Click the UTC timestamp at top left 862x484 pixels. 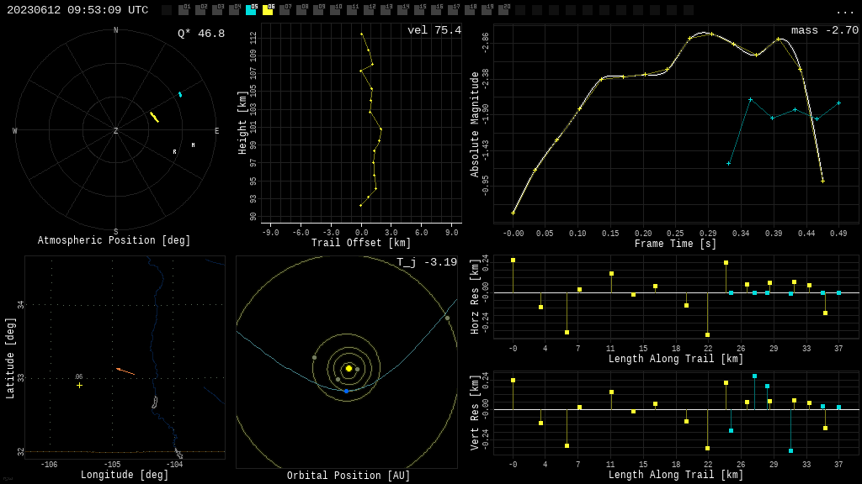coord(77,10)
